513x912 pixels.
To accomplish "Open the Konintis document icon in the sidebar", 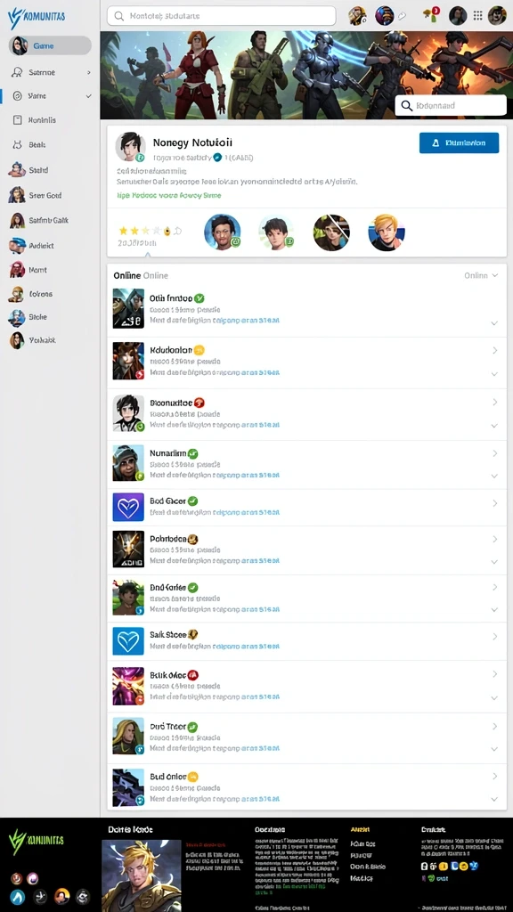I will click(x=18, y=120).
